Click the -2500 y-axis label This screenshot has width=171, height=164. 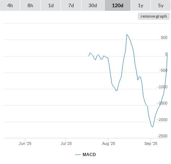coord(162,136)
